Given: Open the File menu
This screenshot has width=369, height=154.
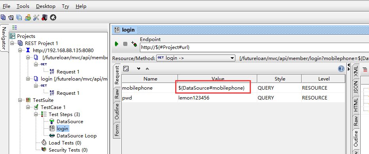Looking at the screenshot, I should pos(6,6).
